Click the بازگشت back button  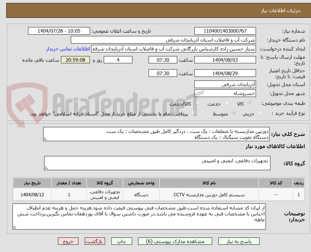(95, 241)
